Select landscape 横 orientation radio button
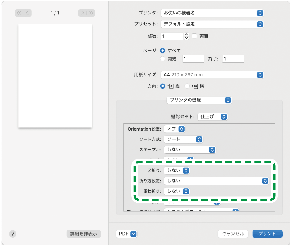The image size is (291, 246). pos(187,86)
